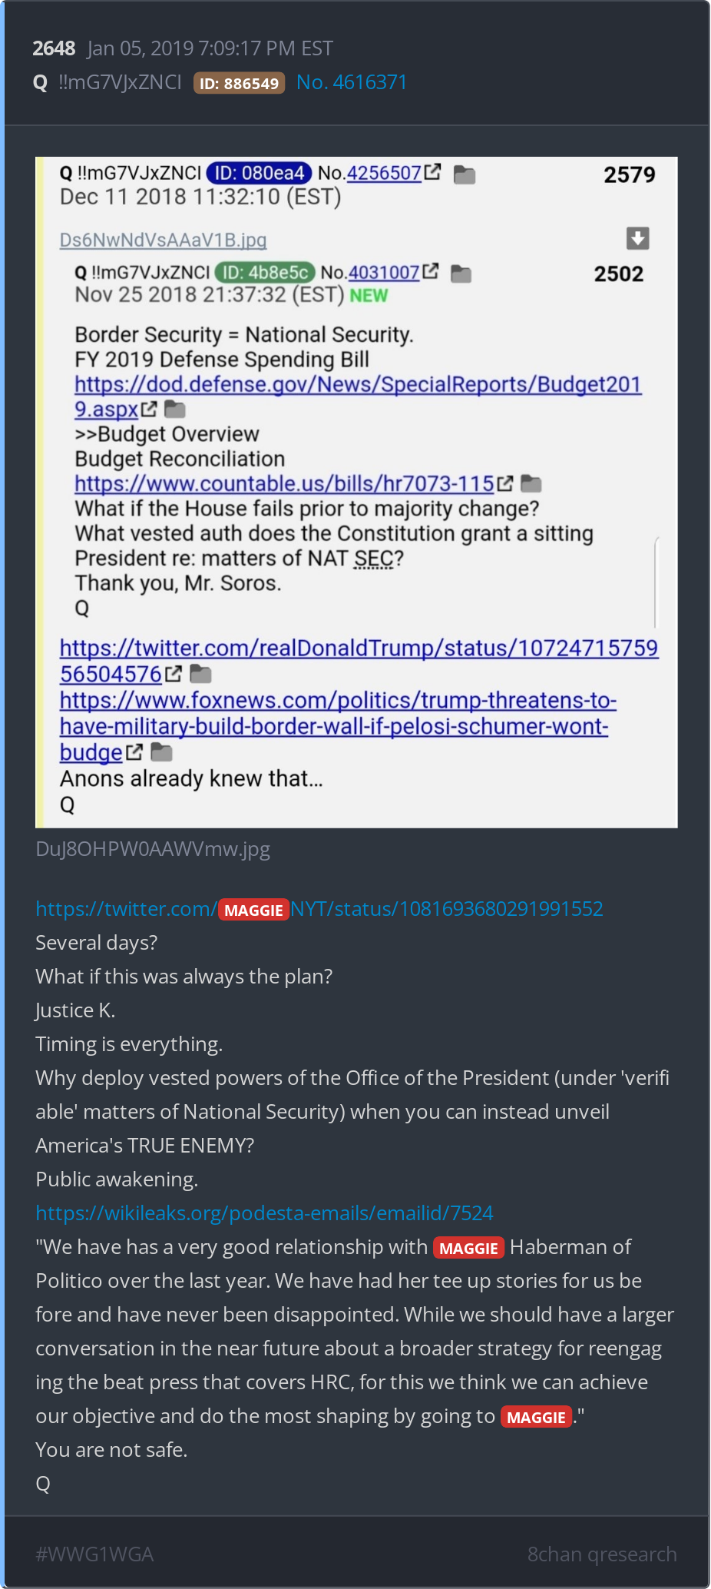Click the external link icon after No.4031007

tap(431, 271)
